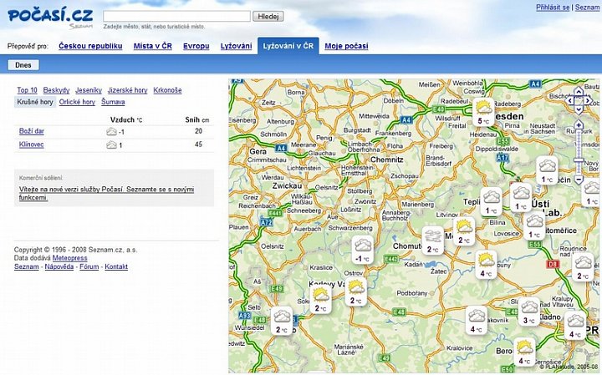Select the Krkonoše mountain region

click(x=167, y=90)
